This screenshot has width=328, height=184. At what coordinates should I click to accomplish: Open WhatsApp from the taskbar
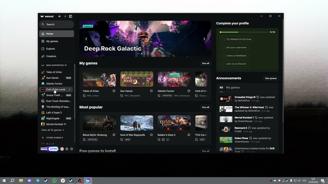pos(54,181)
